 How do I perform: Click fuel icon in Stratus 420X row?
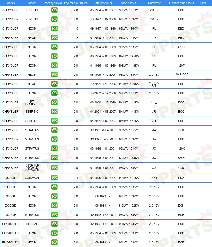(x=54, y=148)
